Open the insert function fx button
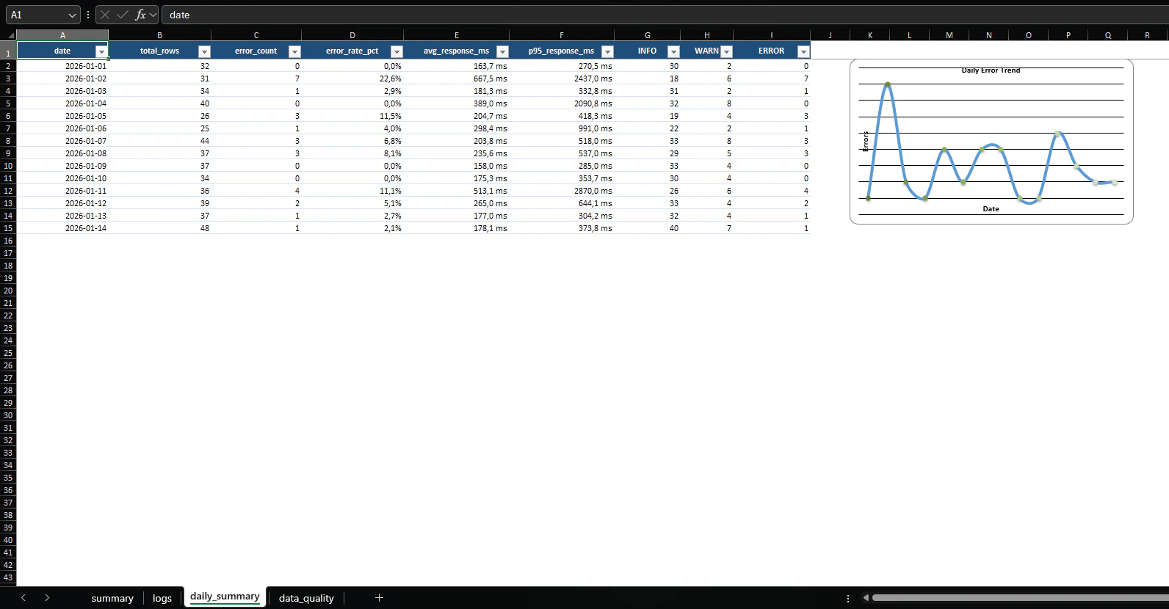The height and width of the screenshot is (609, 1169). (140, 15)
